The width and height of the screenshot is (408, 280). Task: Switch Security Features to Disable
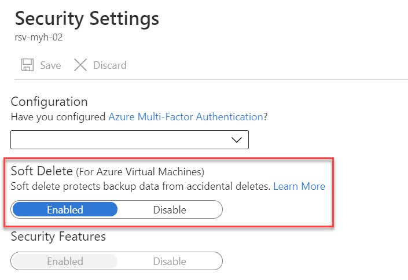point(170,261)
